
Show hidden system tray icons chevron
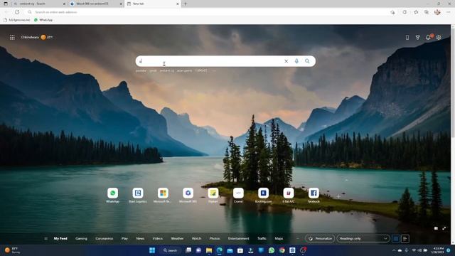pyautogui.click(x=394, y=250)
